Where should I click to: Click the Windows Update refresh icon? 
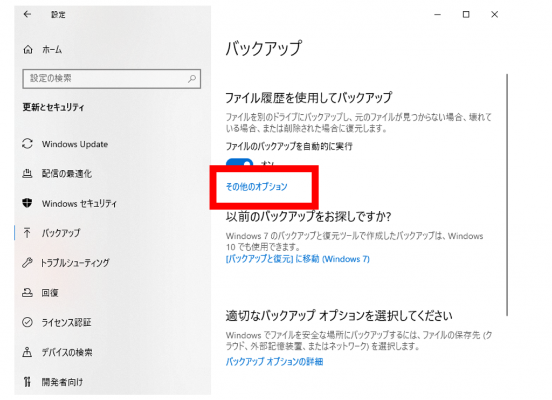pyautogui.click(x=27, y=144)
